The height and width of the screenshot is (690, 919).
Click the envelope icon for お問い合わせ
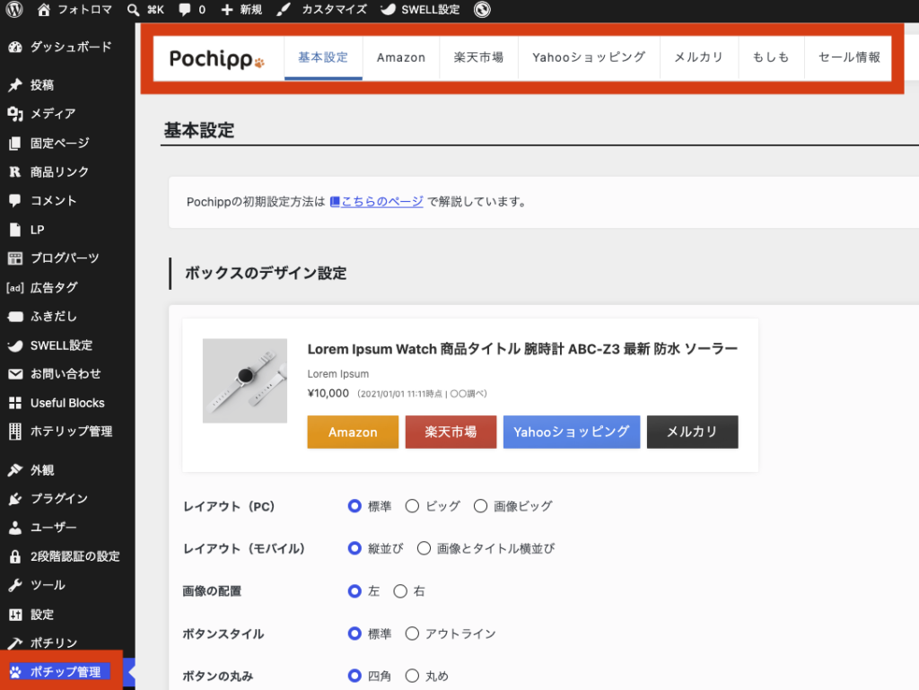click(15, 373)
